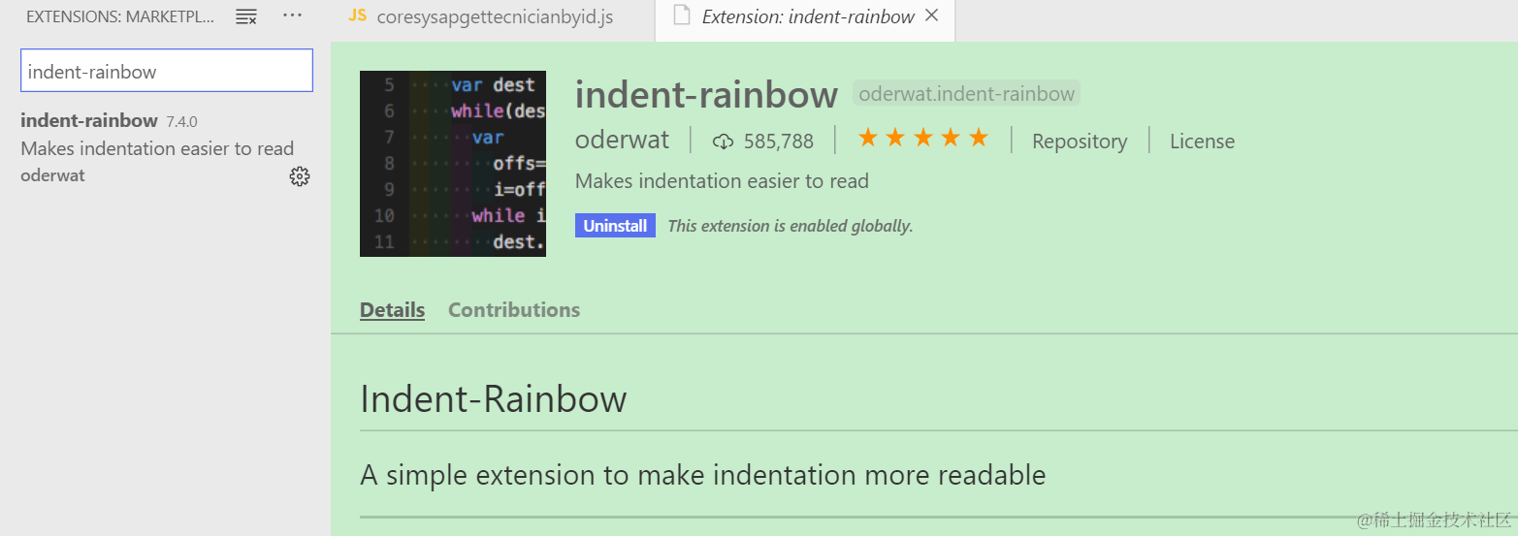Uninstall the indent-rainbow extension
The width and height of the screenshot is (1518, 536).
615,226
